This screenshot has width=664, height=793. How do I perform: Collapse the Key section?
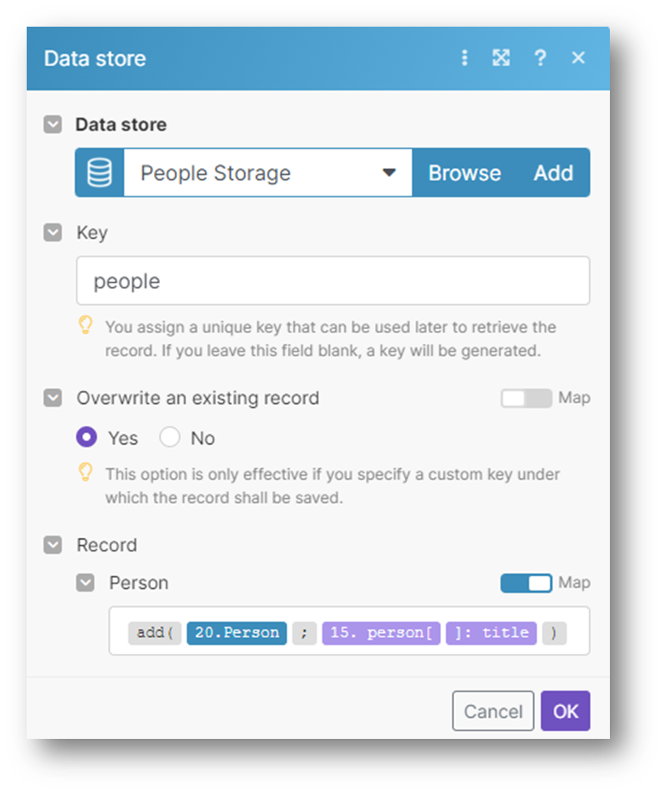coord(53,232)
